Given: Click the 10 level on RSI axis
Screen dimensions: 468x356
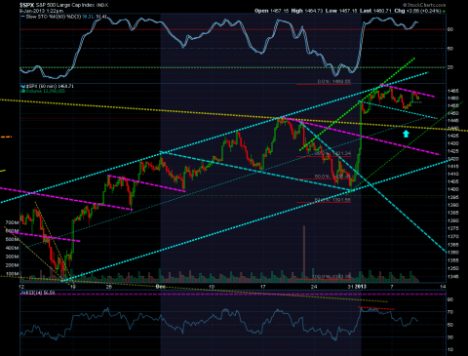Looking at the screenshot, I should point(450,350).
